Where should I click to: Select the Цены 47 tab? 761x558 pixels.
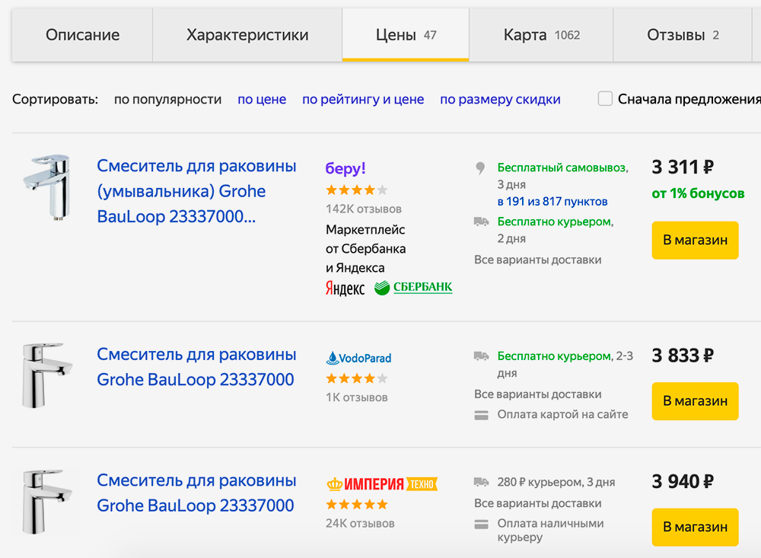[406, 35]
